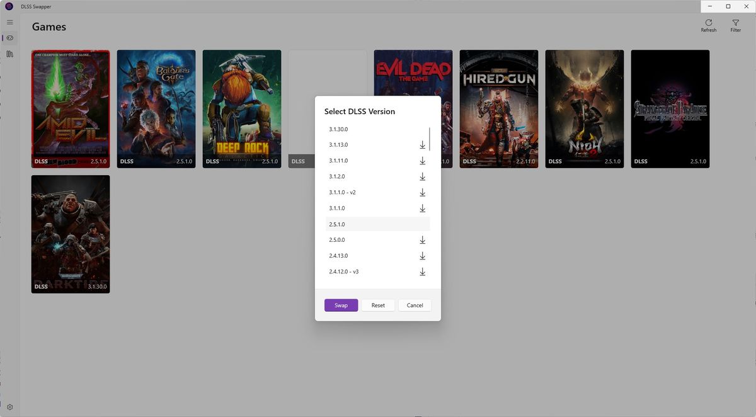Open the Filter options
The height and width of the screenshot is (417, 756).
coord(735,25)
